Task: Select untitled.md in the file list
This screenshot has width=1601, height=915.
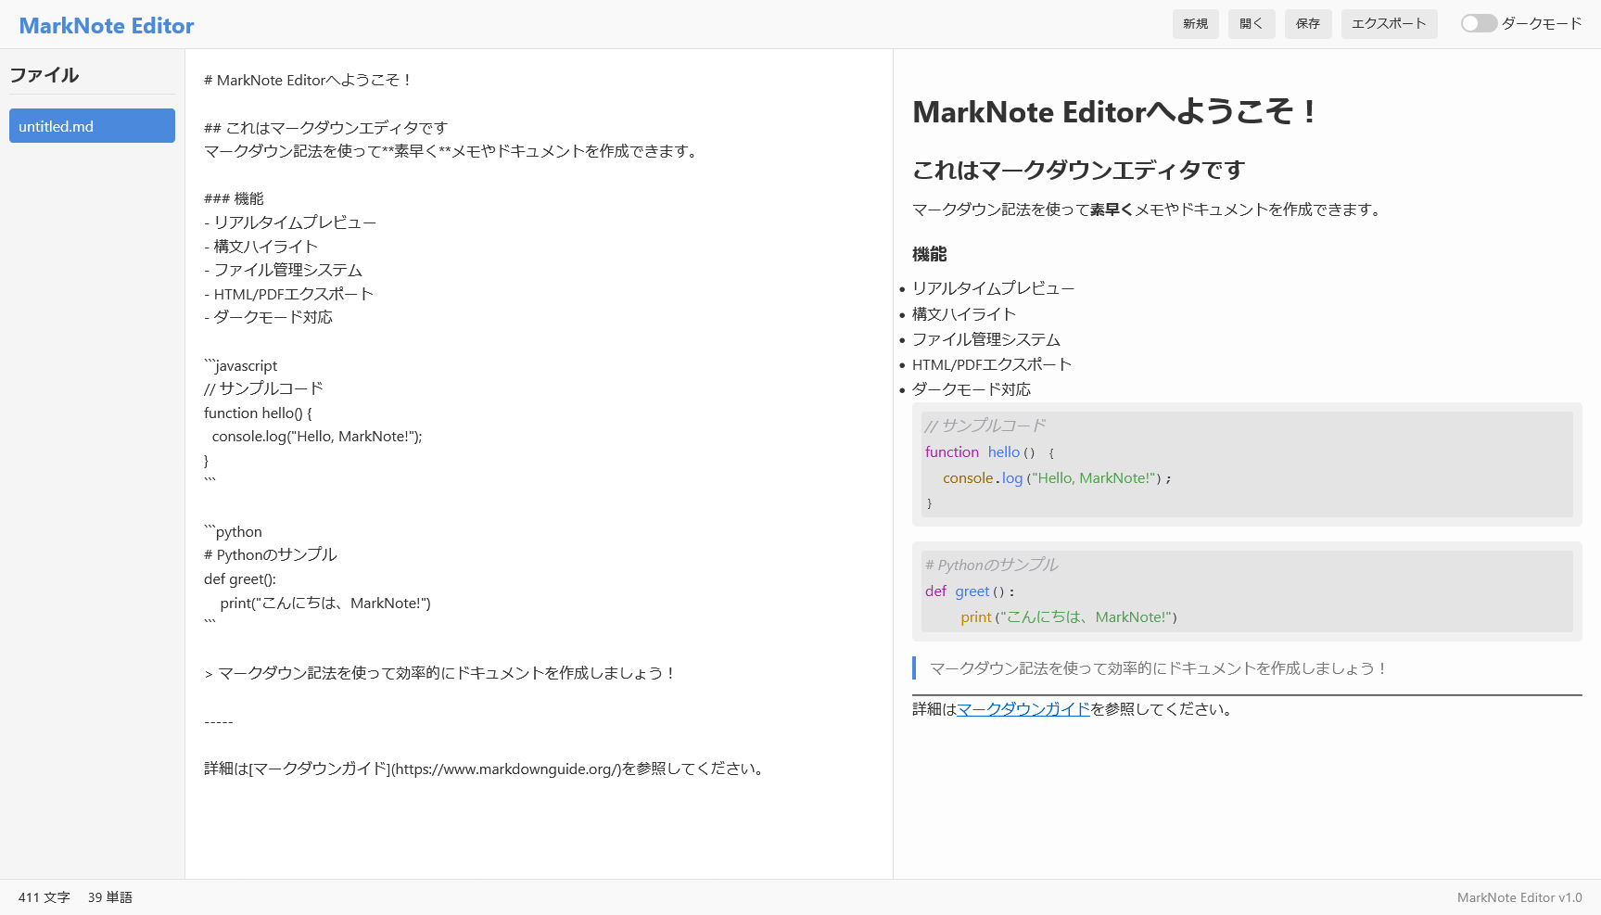Action: click(x=92, y=126)
